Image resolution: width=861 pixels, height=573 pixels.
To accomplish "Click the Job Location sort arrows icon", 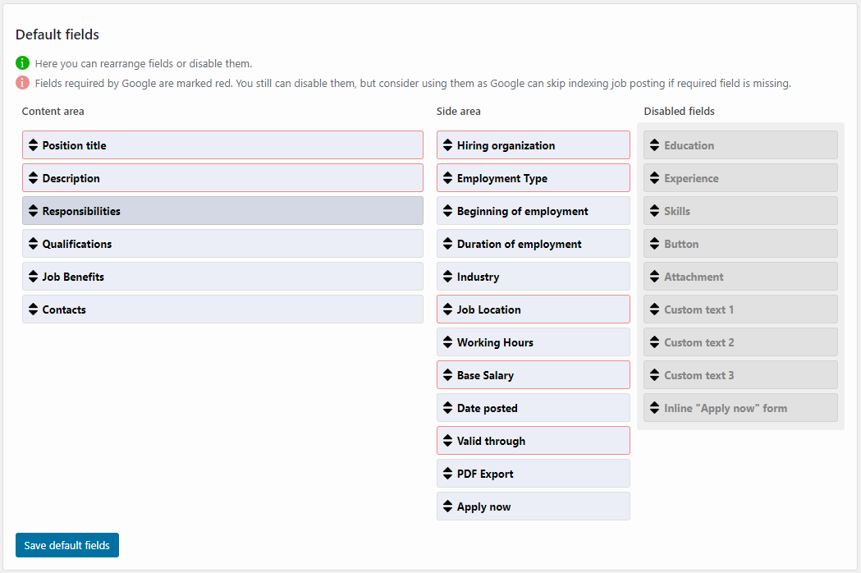I will point(447,309).
